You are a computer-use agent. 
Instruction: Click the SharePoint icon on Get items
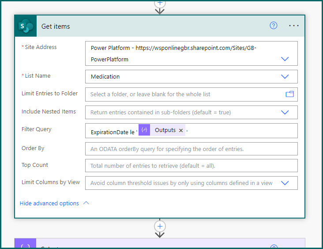pyautogui.click(x=26, y=26)
